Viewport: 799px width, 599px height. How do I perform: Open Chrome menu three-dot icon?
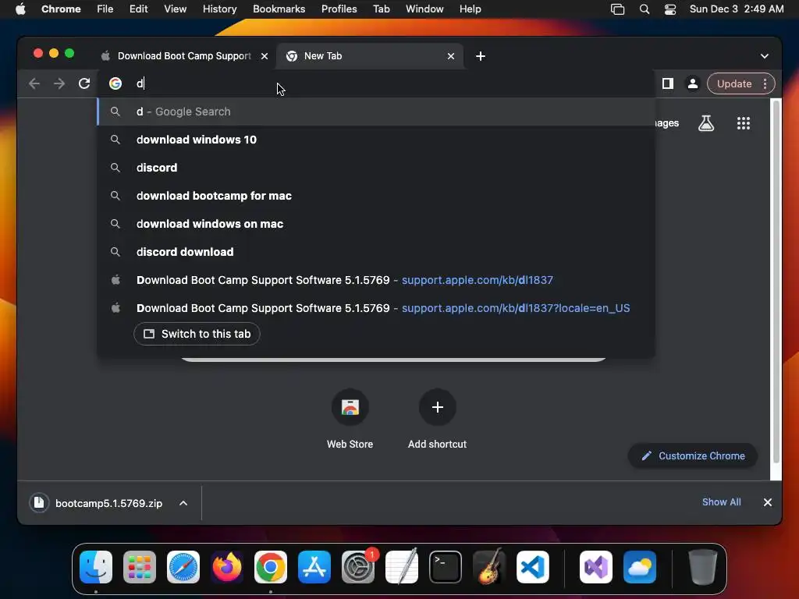pos(765,83)
